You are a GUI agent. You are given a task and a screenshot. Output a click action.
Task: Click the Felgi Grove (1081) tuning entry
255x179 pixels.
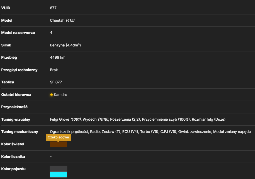click(x=65, y=119)
